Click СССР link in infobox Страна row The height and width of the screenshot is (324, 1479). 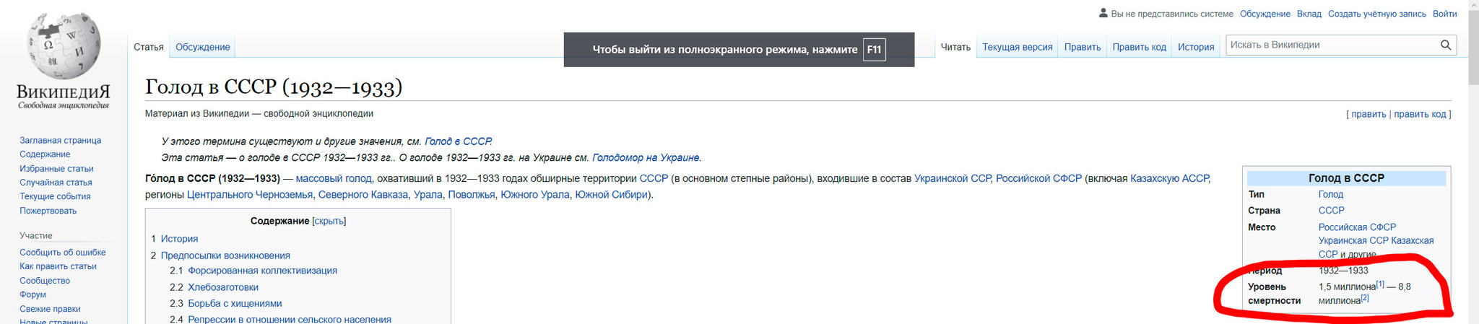1332,211
